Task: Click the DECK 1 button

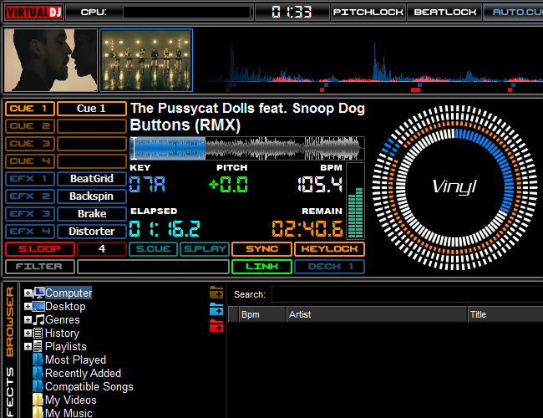Action: pyautogui.click(x=329, y=267)
